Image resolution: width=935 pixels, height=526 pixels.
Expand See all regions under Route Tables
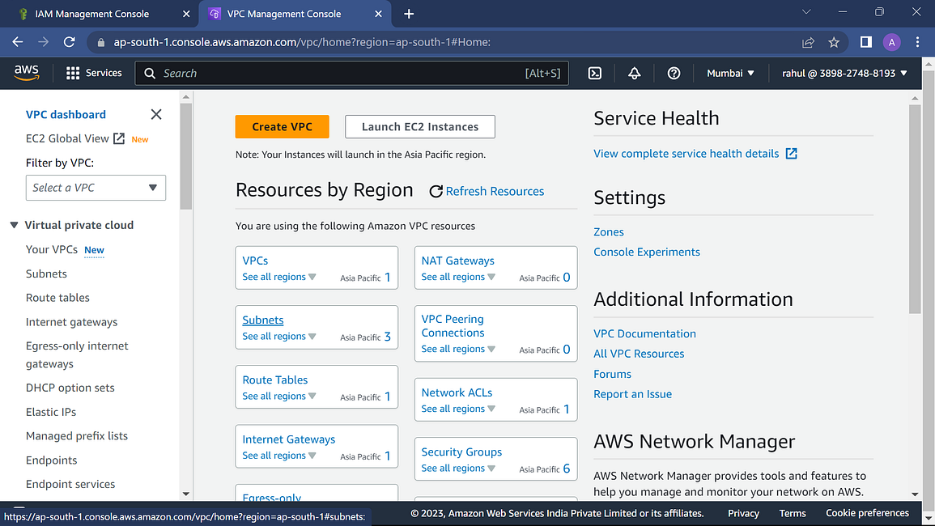click(x=279, y=396)
